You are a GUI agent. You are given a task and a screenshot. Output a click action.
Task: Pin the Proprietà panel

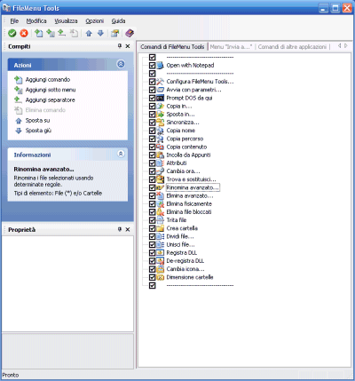[120, 229]
